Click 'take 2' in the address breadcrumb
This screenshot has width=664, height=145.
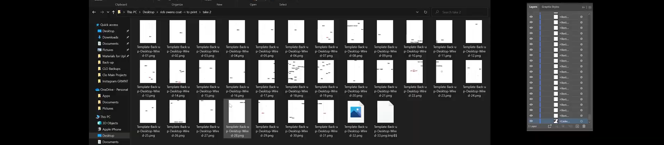[x=207, y=12]
